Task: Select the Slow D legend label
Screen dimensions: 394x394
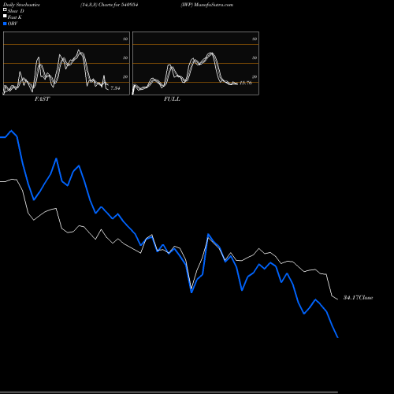Action: 16,11
